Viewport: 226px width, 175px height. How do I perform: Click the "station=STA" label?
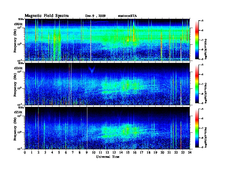[127, 16]
